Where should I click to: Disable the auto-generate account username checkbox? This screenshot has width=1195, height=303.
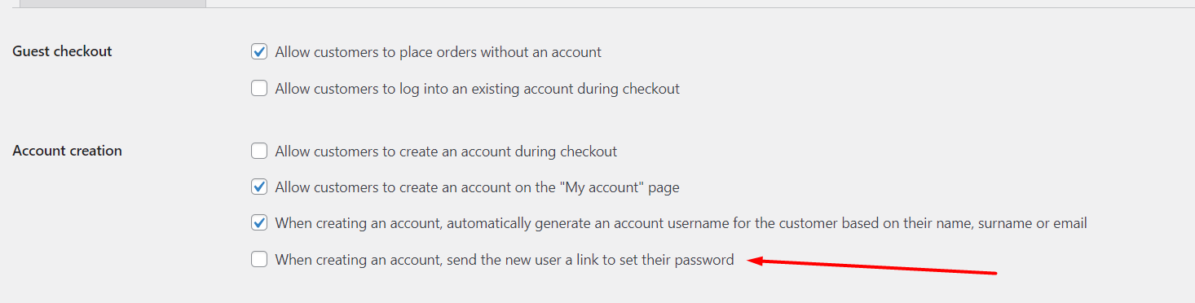coord(259,222)
